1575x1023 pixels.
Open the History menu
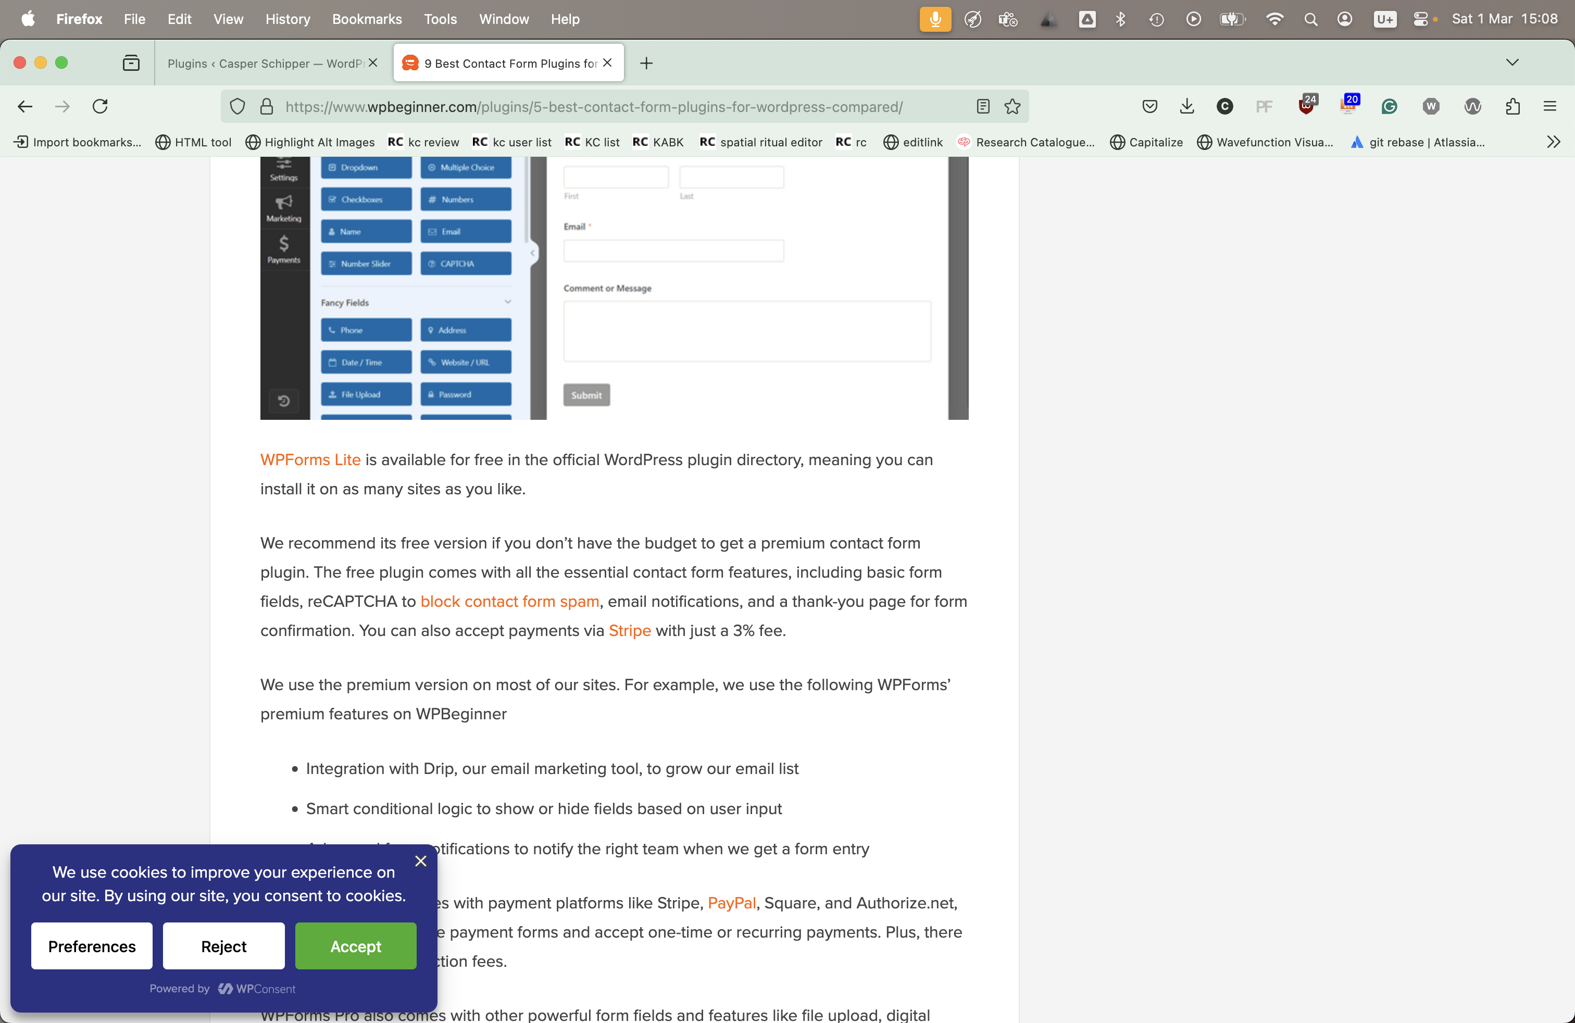coord(287,19)
